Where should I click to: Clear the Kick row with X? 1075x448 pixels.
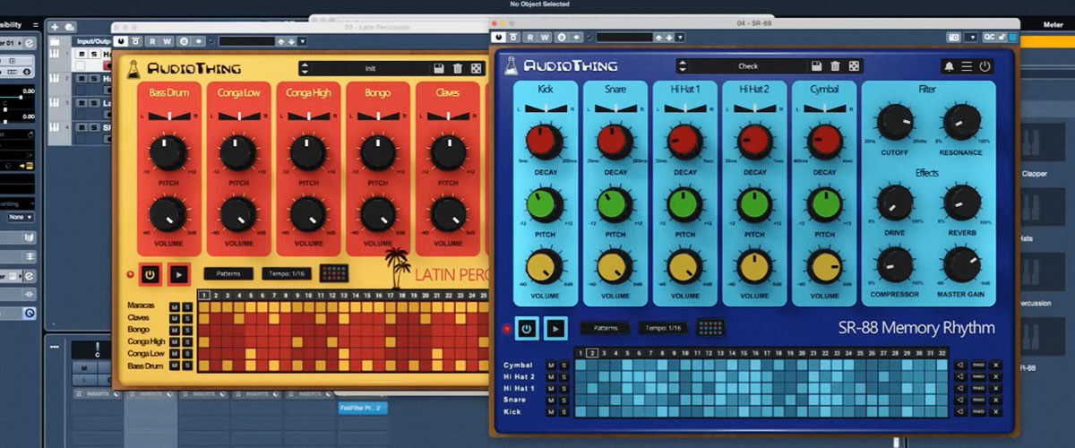995,411
